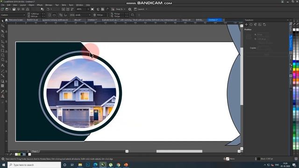Select the Polygon tool

(x=2, y=60)
